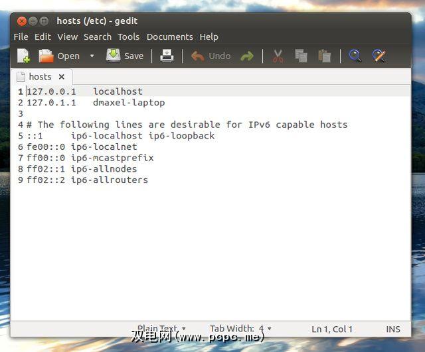Click the 127.0.0.1 address on line 1

51,91
